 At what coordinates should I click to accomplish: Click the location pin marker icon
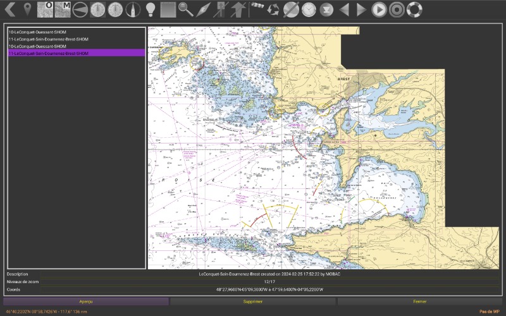27,9
